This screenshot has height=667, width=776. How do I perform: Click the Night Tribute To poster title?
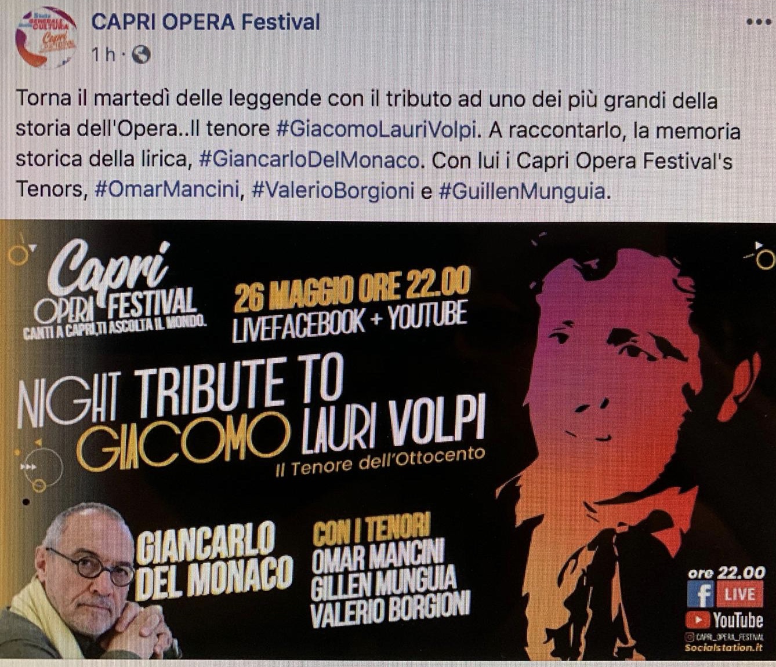pyautogui.click(x=181, y=393)
